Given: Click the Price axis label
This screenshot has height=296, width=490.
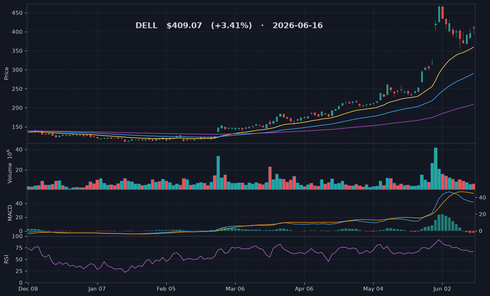Looking at the screenshot, I should (x=7, y=73).
